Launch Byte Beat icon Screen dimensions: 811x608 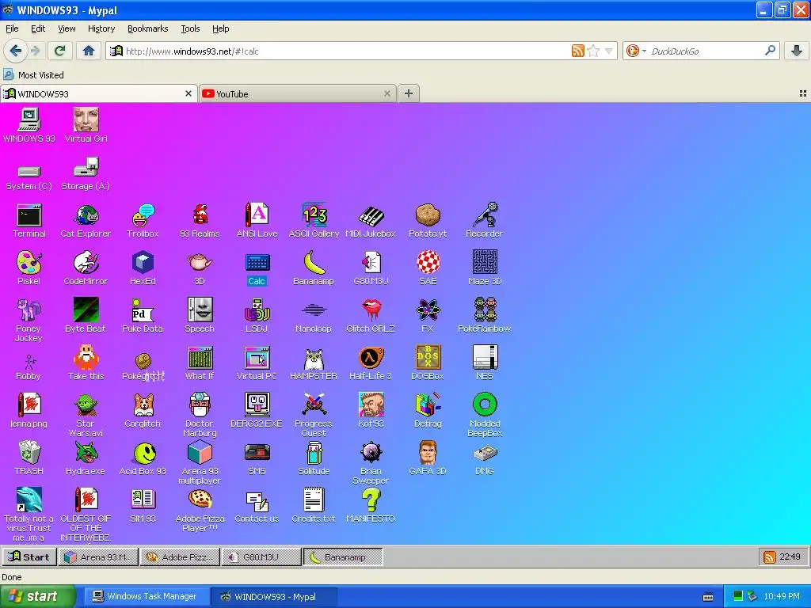[x=86, y=315]
